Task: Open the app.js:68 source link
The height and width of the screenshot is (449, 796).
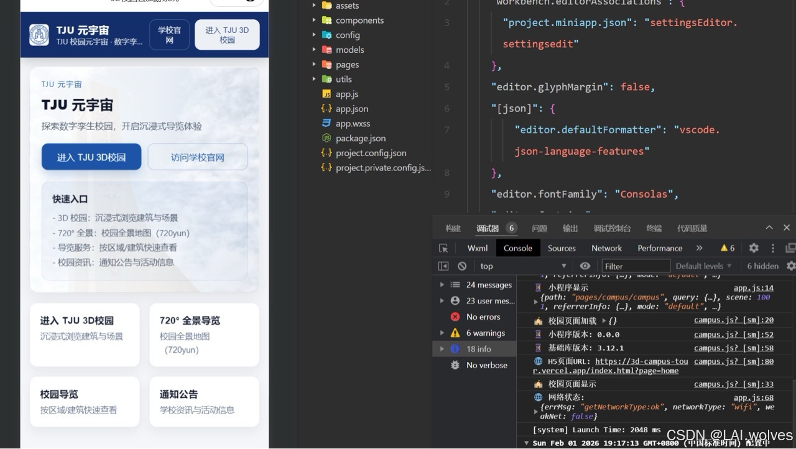Action: (x=753, y=397)
